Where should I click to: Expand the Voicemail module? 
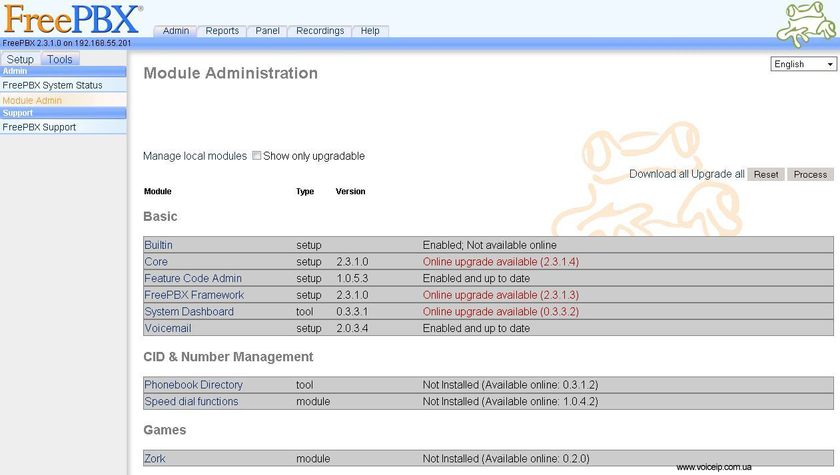(168, 328)
